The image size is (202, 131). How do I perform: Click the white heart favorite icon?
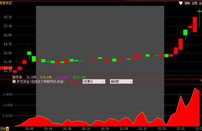tap(181, 3)
